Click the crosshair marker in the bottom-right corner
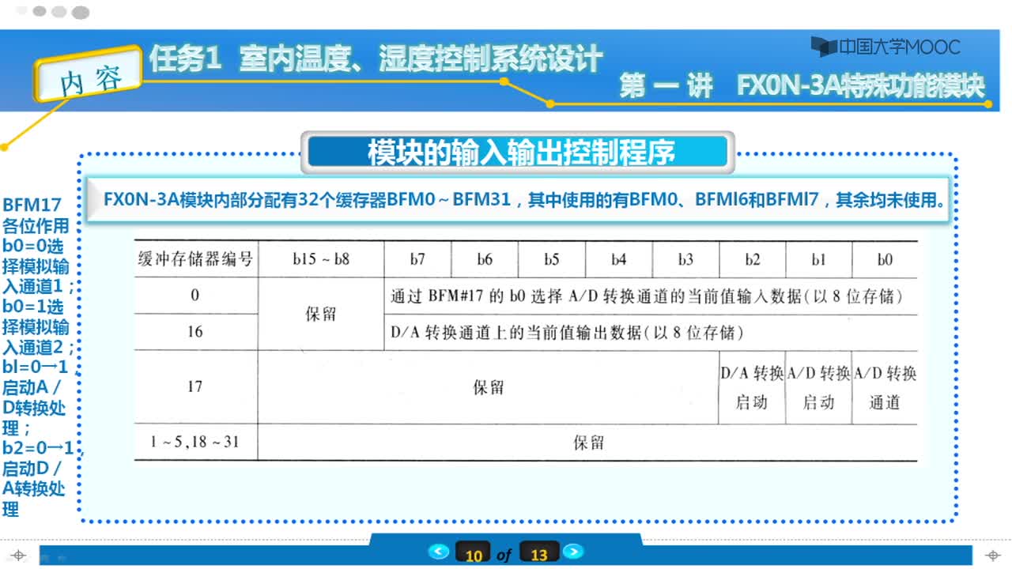Screen dimensions: 1012x569 991,555
